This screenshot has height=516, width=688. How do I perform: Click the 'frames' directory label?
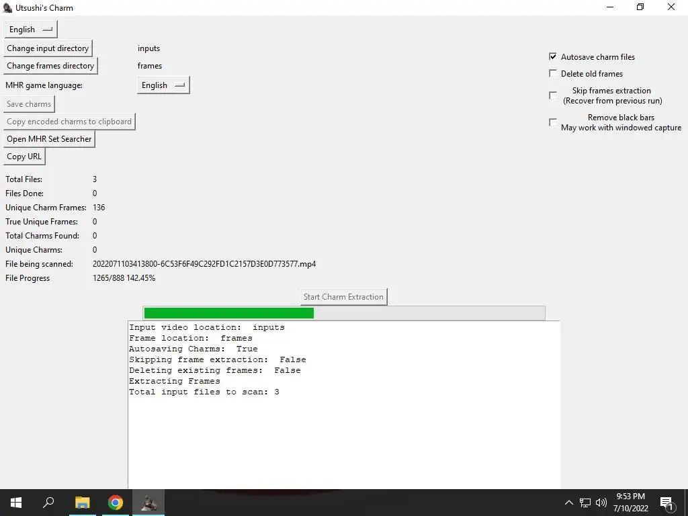click(150, 66)
